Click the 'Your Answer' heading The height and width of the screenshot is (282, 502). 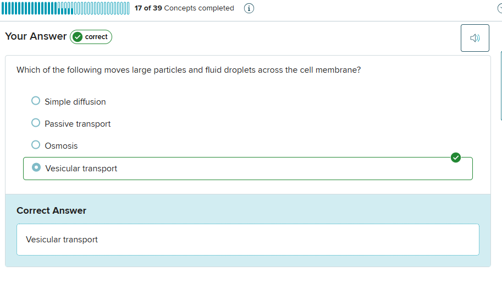(36, 36)
